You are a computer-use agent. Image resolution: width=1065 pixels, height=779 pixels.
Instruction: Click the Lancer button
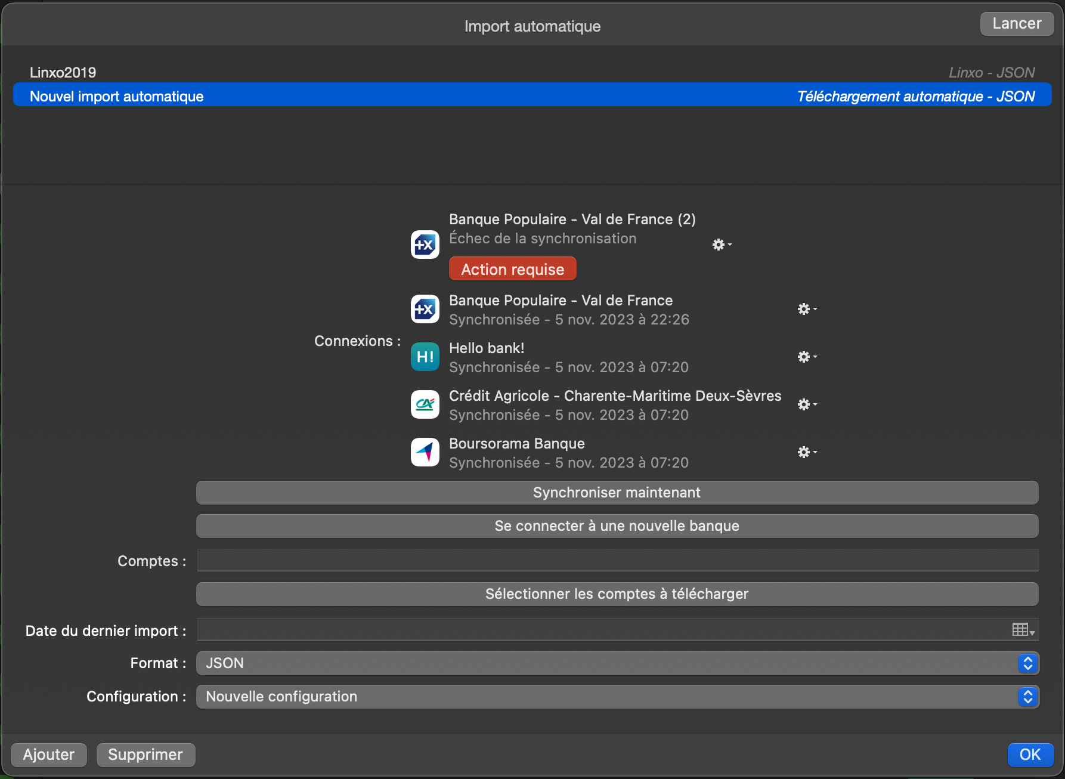tap(1017, 24)
